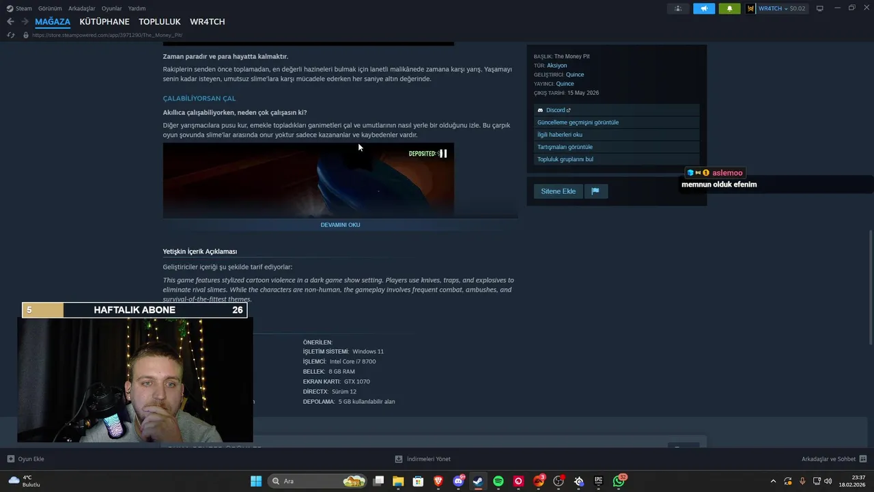874x492 pixels.
Task: Click İlgili haberleri oku
Action: [617, 135]
